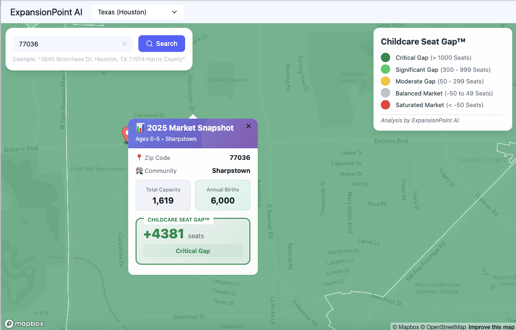
Task: Click the light green Significant Gap swatch
Action: [x=385, y=70]
